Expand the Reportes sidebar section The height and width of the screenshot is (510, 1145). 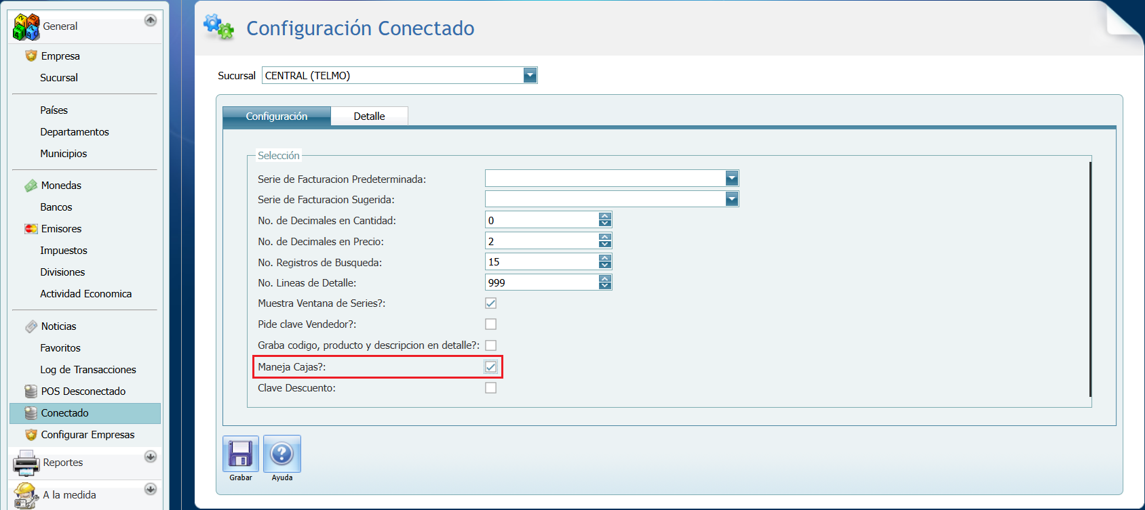151,456
